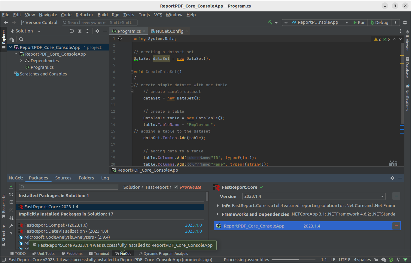The image size is (411, 263).
Task: Click the Debug bug icon button
Action: coord(379,23)
